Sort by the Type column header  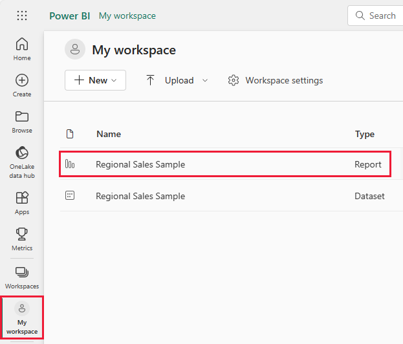click(365, 134)
